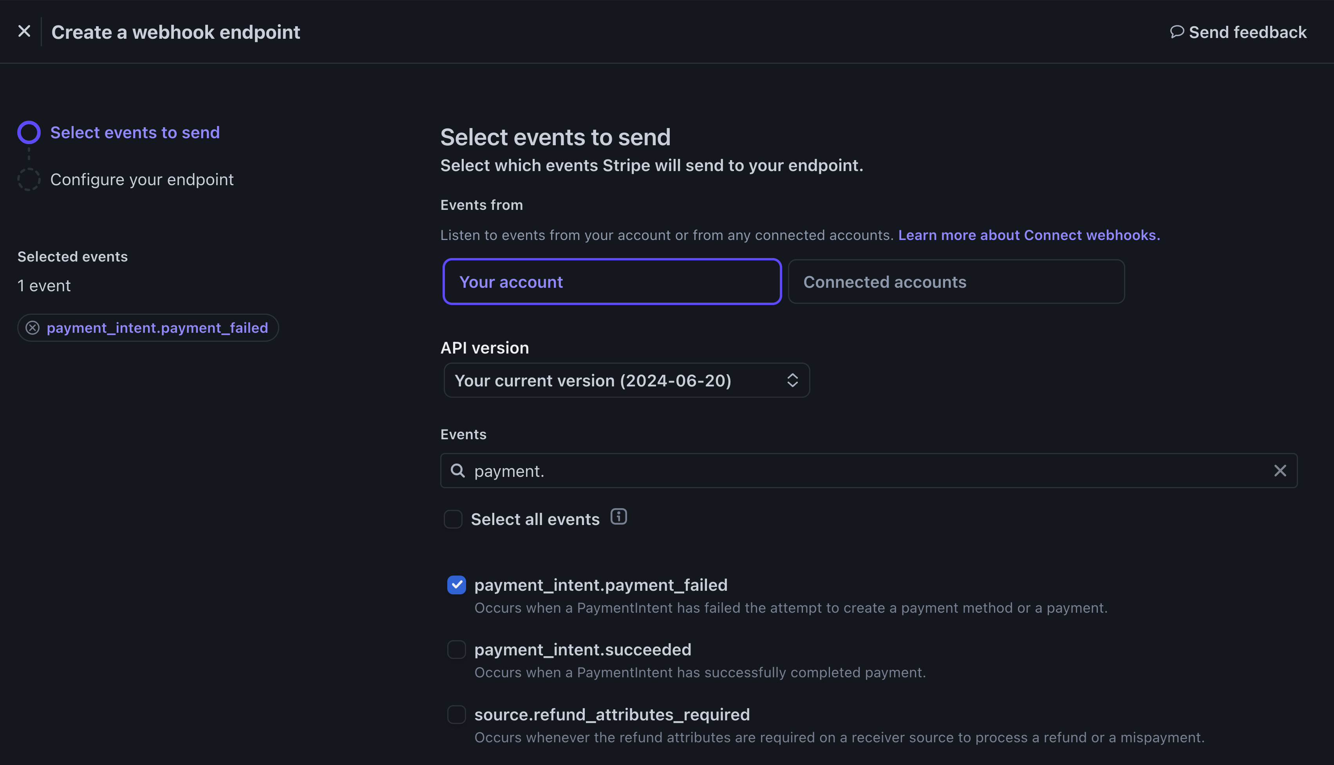Viewport: 1334px width, 765px height.
Task: Click the Events from label
Action: [481, 205]
